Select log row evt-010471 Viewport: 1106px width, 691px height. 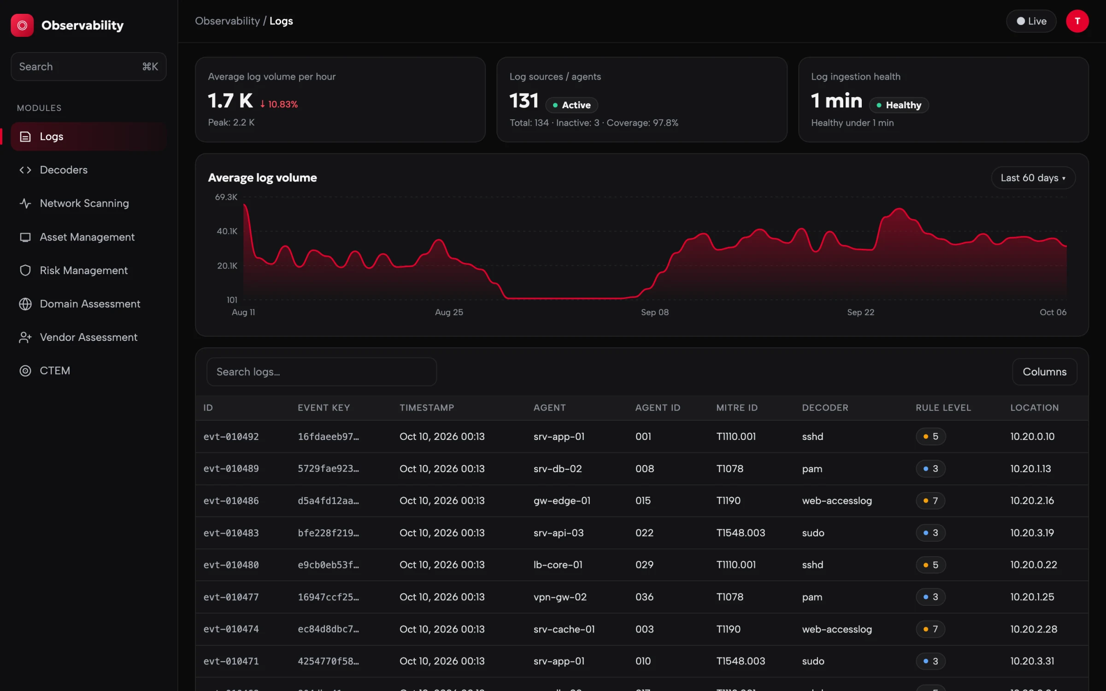[641, 661]
